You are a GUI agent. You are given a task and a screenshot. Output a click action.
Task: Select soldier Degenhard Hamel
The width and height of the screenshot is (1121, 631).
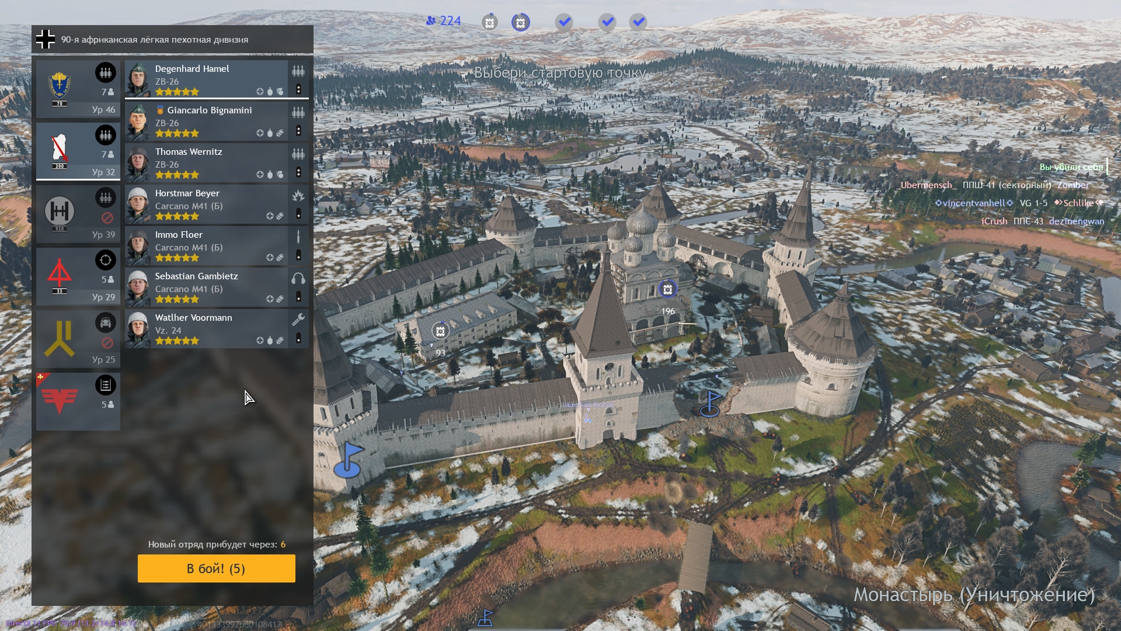217,79
